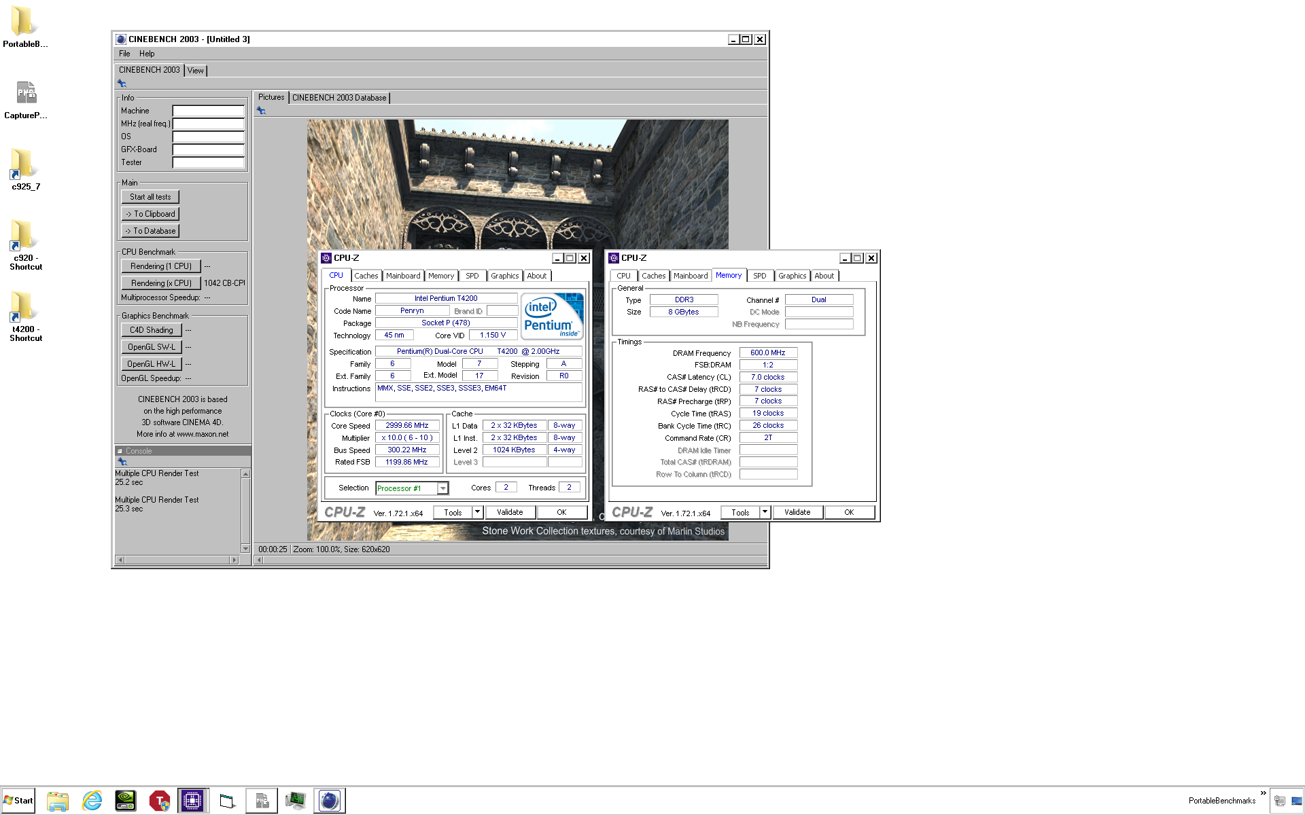
Task: Open the blank window icon in taskbar
Action: click(228, 801)
